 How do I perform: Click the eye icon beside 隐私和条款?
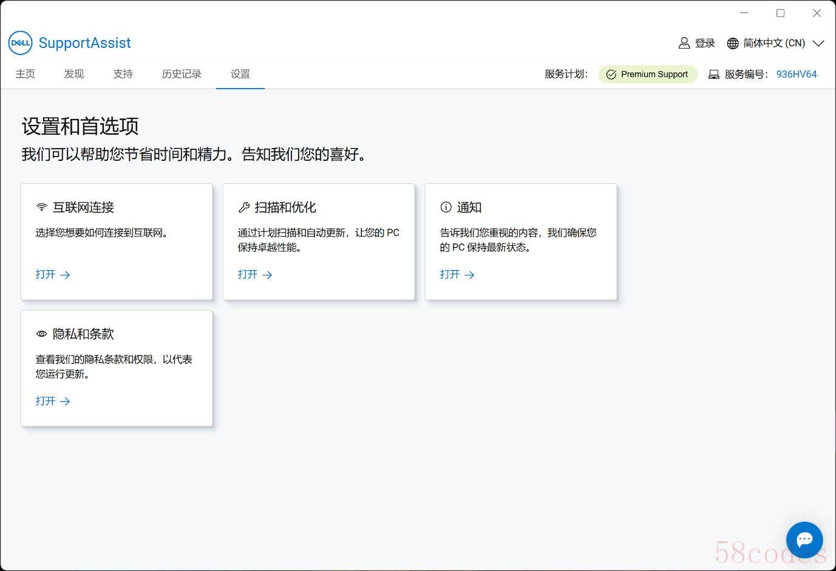(x=42, y=334)
